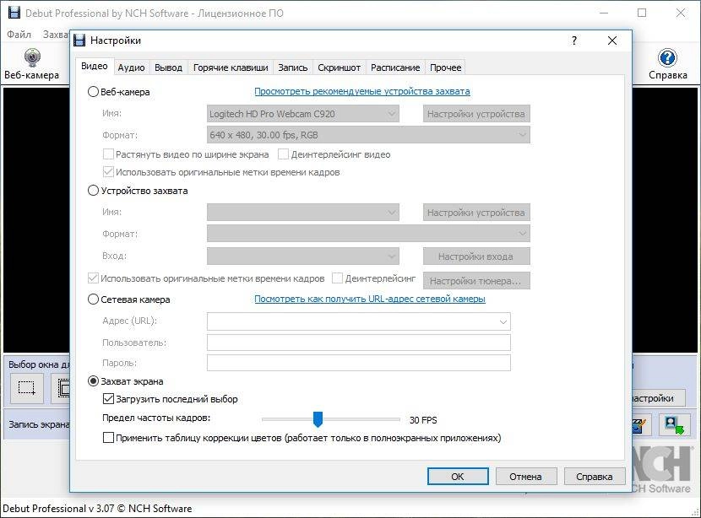Click the webcam overlay icon at bottom right

tap(674, 424)
